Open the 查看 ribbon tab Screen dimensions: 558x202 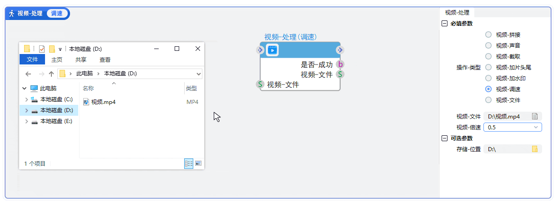tap(105, 59)
